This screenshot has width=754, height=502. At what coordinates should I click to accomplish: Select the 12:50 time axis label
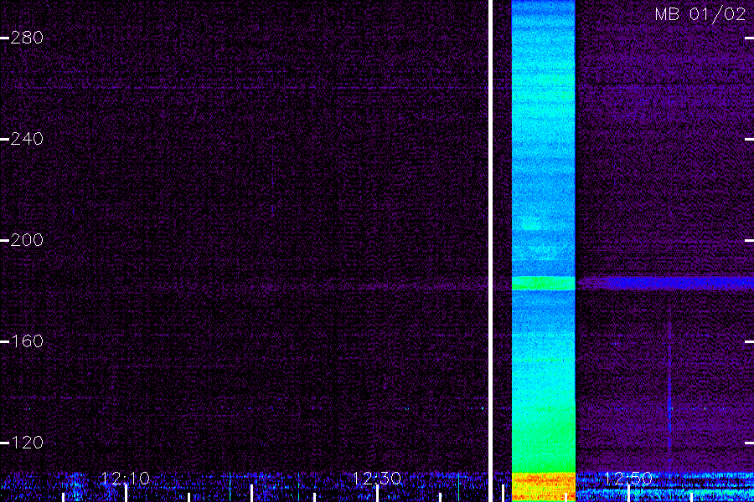(x=628, y=479)
